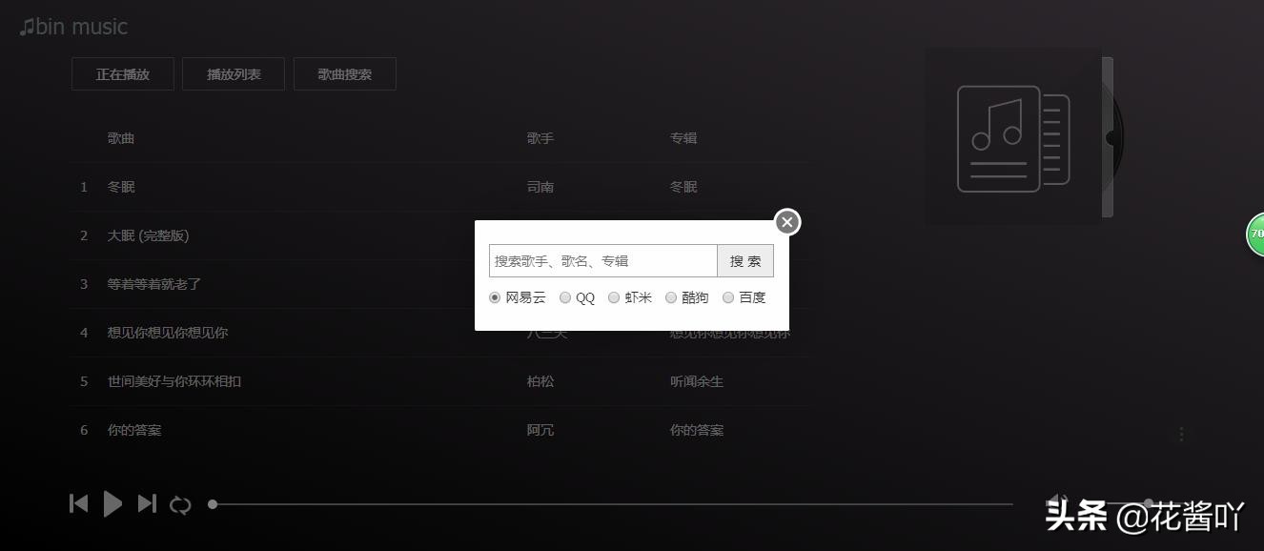Select the 网易云 music source
This screenshot has width=1264, height=551.
point(495,296)
